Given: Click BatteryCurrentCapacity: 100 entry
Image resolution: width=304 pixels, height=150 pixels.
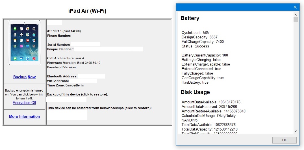Looking at the screenshot, I should coord(205,55).
